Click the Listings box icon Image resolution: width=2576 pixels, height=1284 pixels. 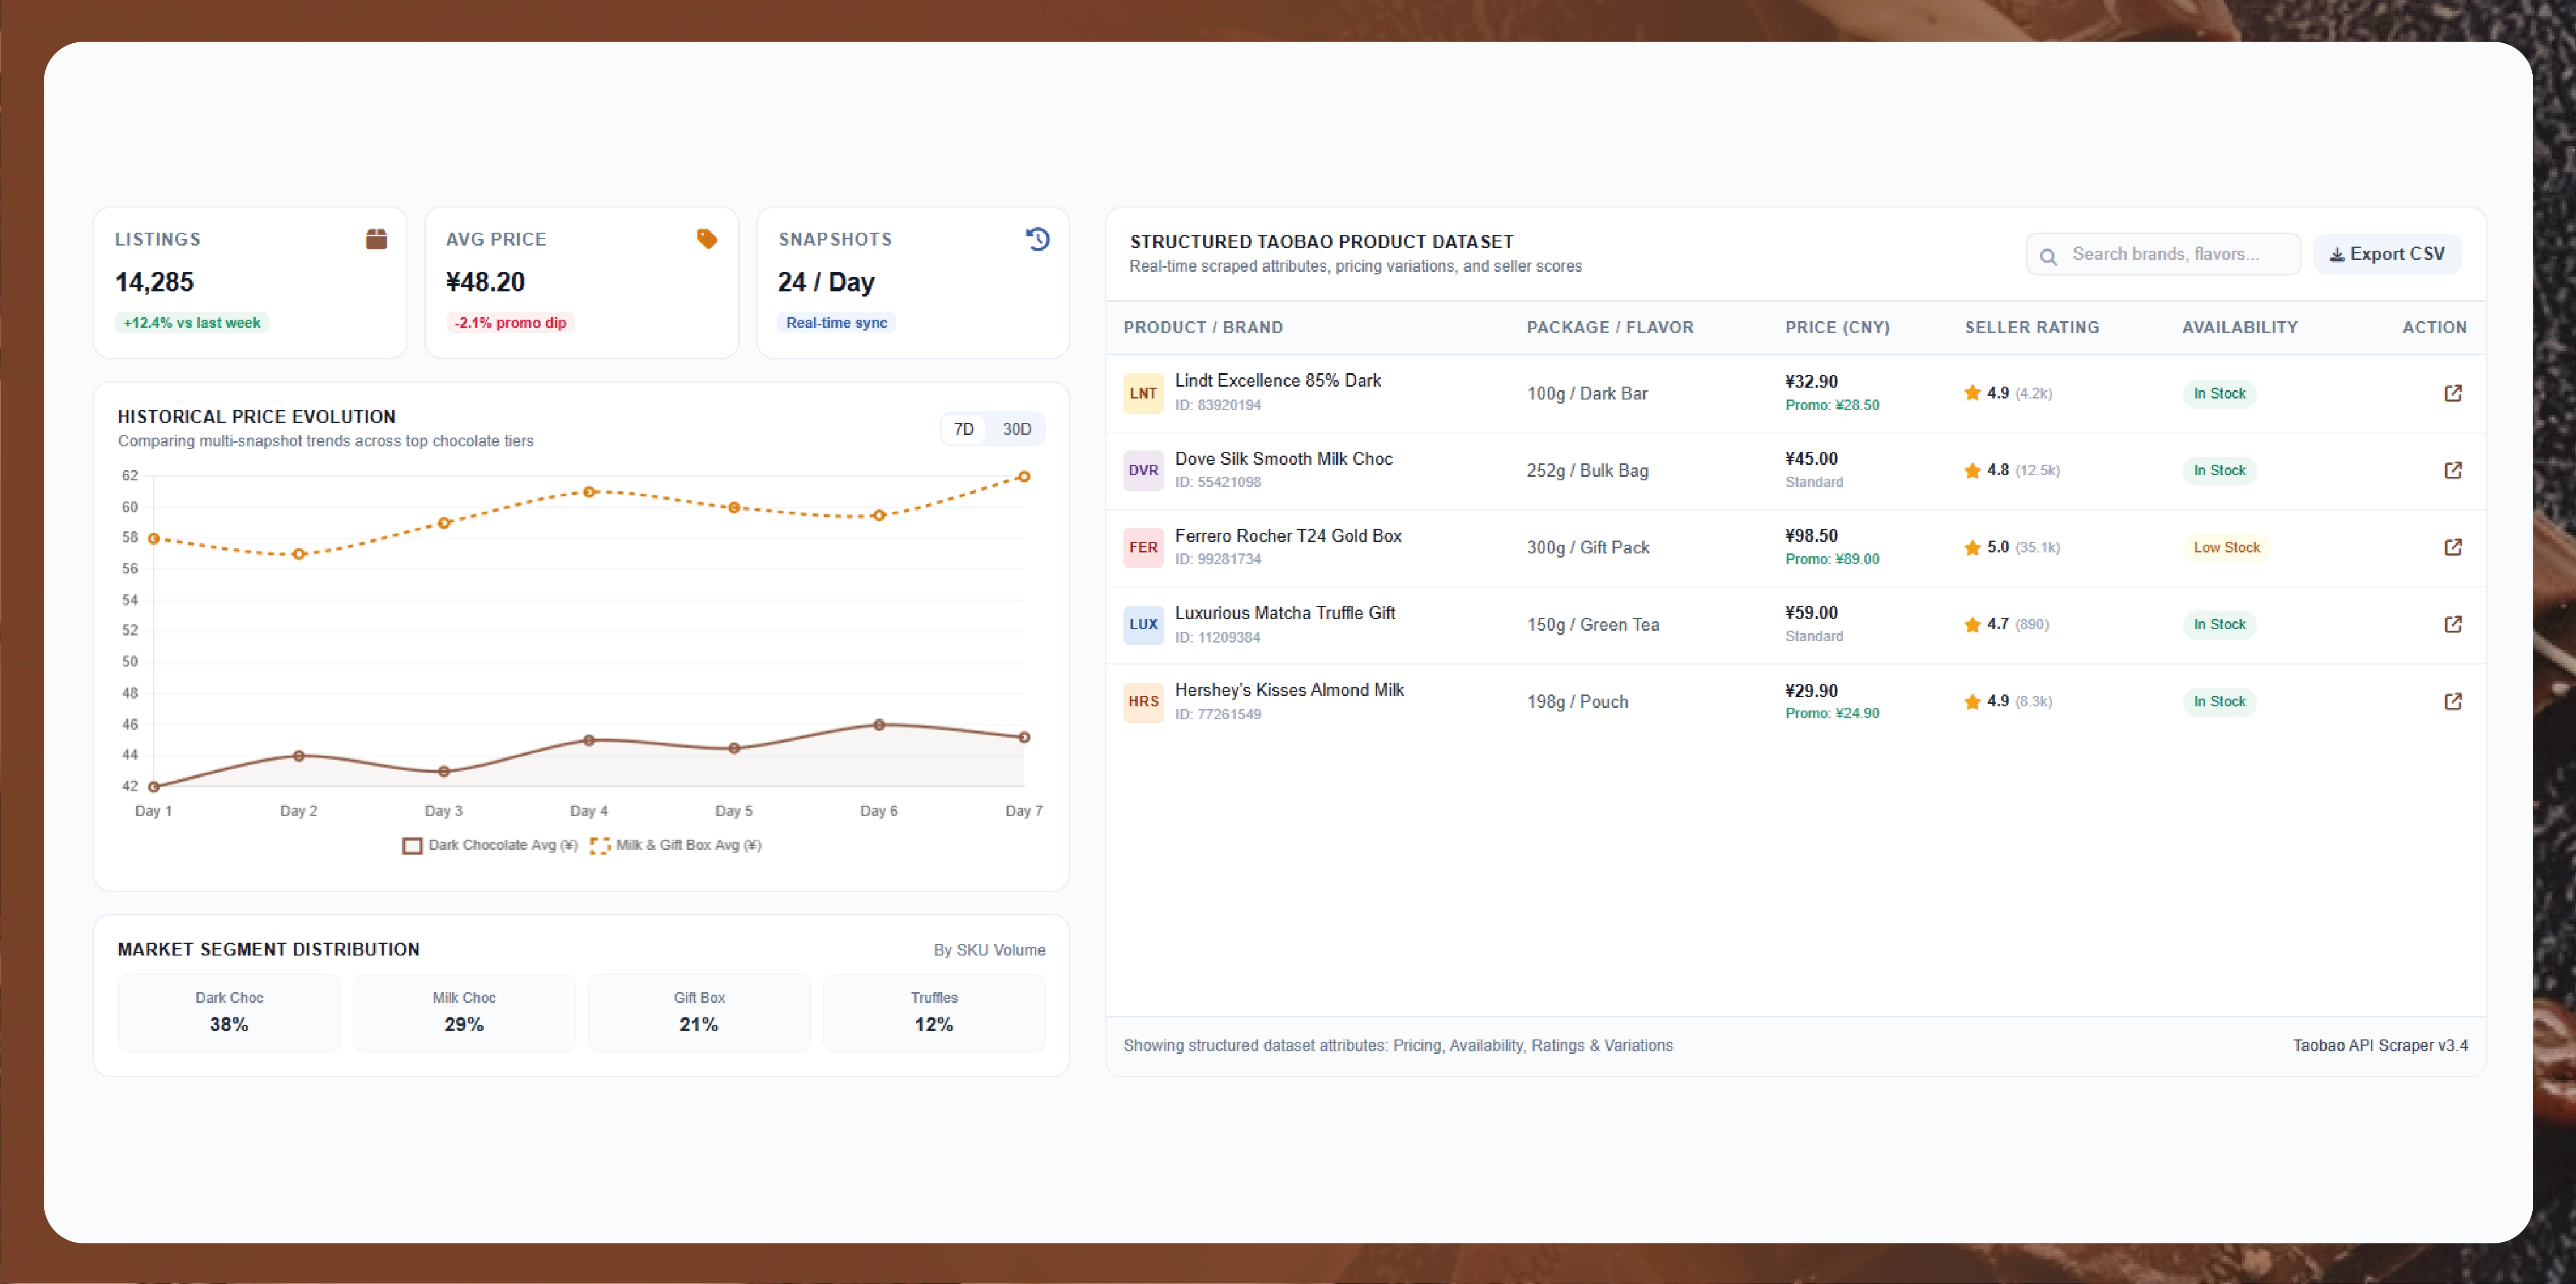(x=376, y=239)
